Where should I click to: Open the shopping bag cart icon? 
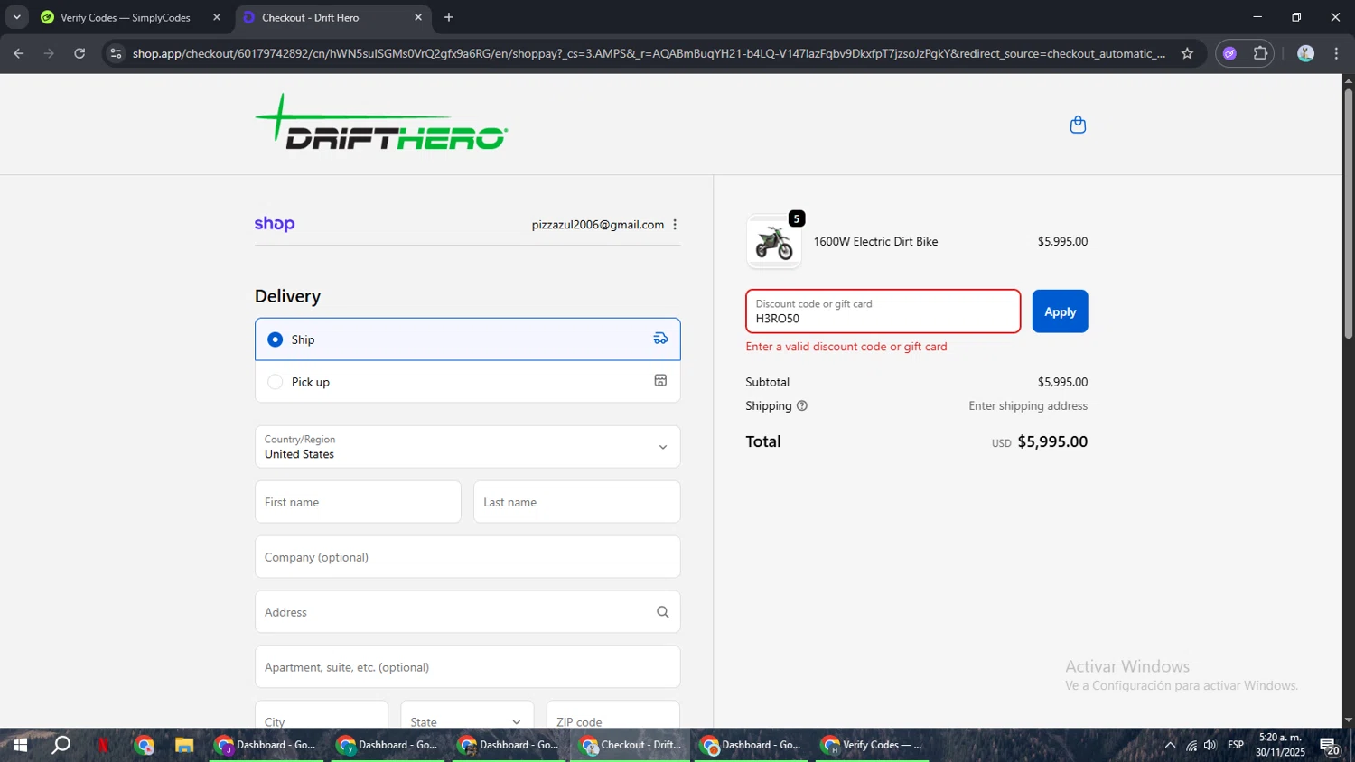point(1078,125)
